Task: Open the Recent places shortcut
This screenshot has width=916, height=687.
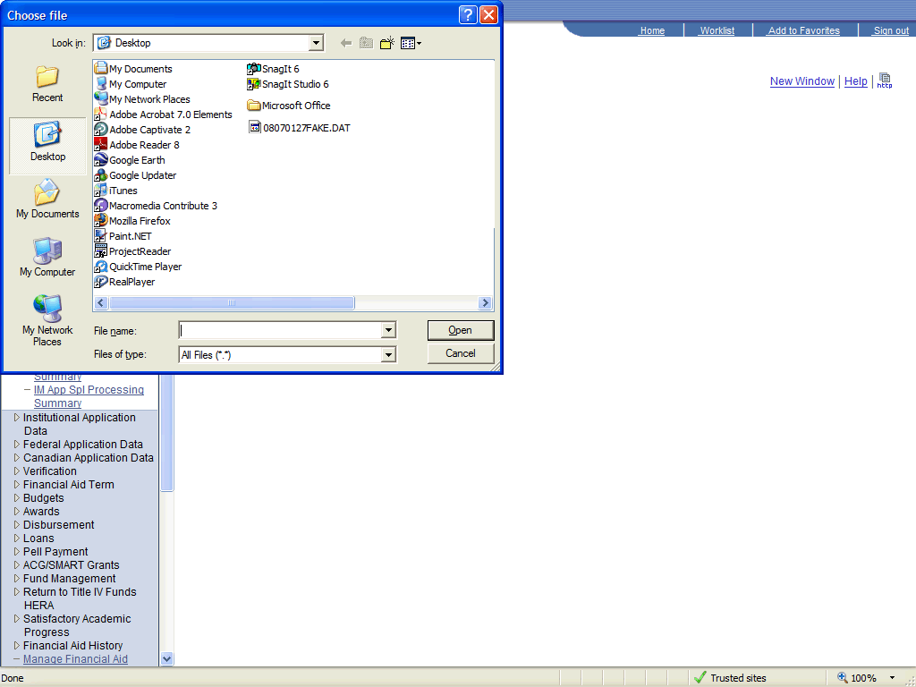Action: click(x=47, y=85)
